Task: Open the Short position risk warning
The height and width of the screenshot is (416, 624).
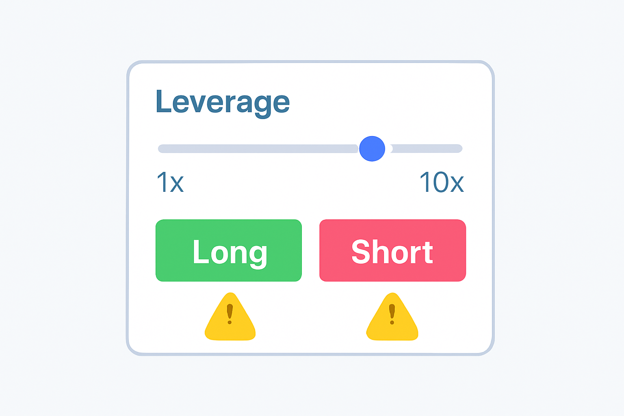Action: click(x=392, y=321)
